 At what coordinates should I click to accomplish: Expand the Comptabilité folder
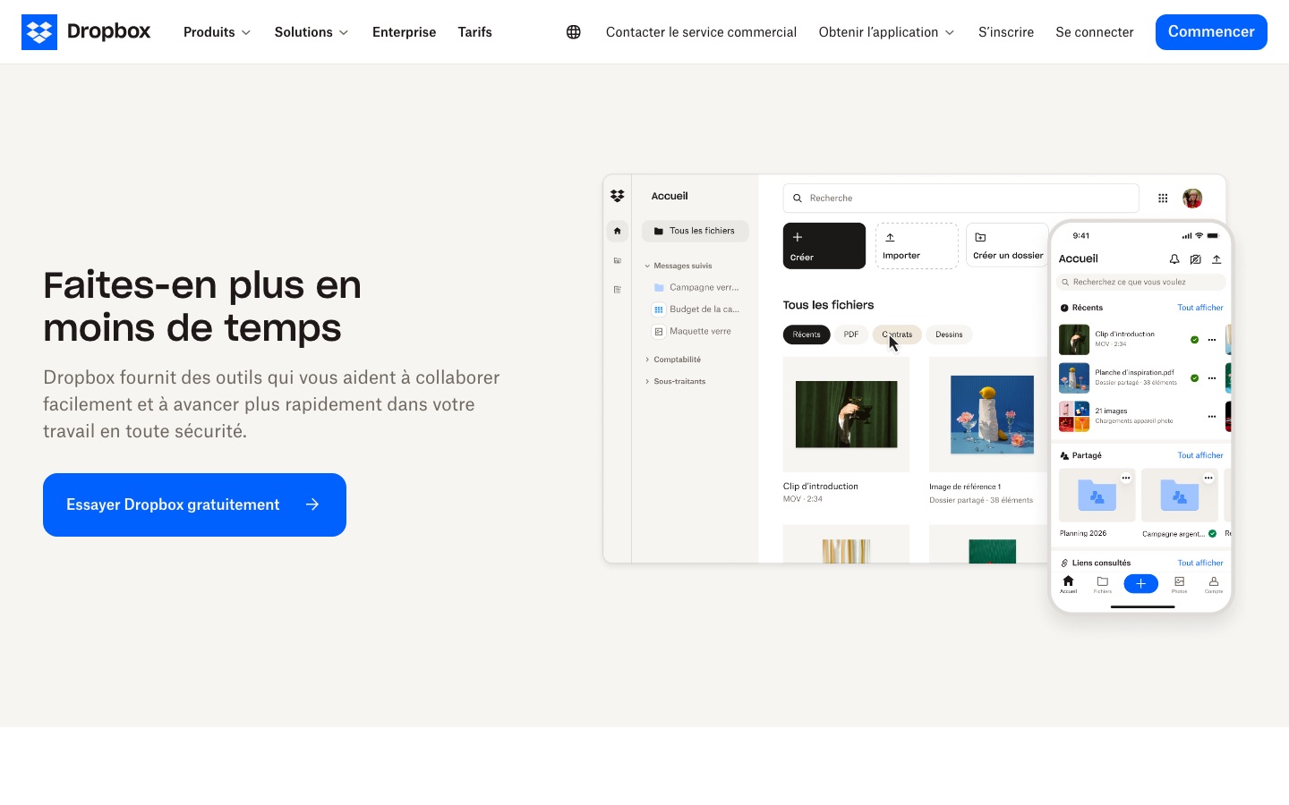(673, 360)
